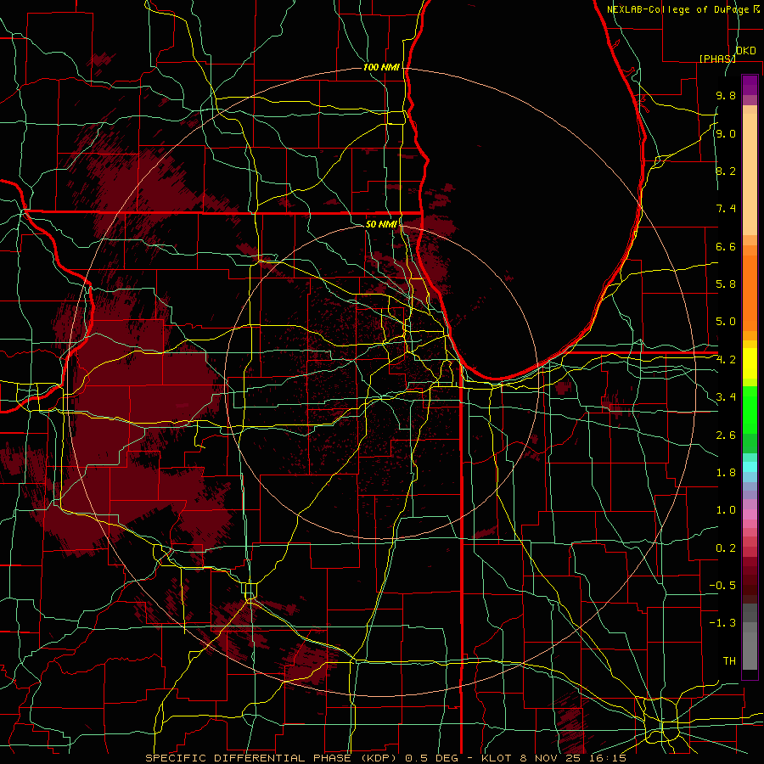Click the 2.6 scale value
This screenshot has height=764, width=764.
tap(726, 435)
